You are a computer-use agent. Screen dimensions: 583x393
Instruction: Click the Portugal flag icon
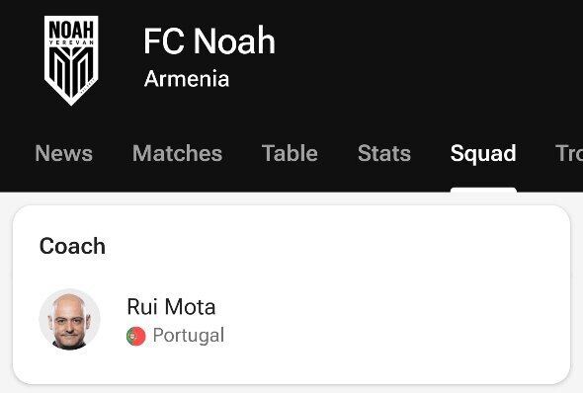click(x=136, y=336)
